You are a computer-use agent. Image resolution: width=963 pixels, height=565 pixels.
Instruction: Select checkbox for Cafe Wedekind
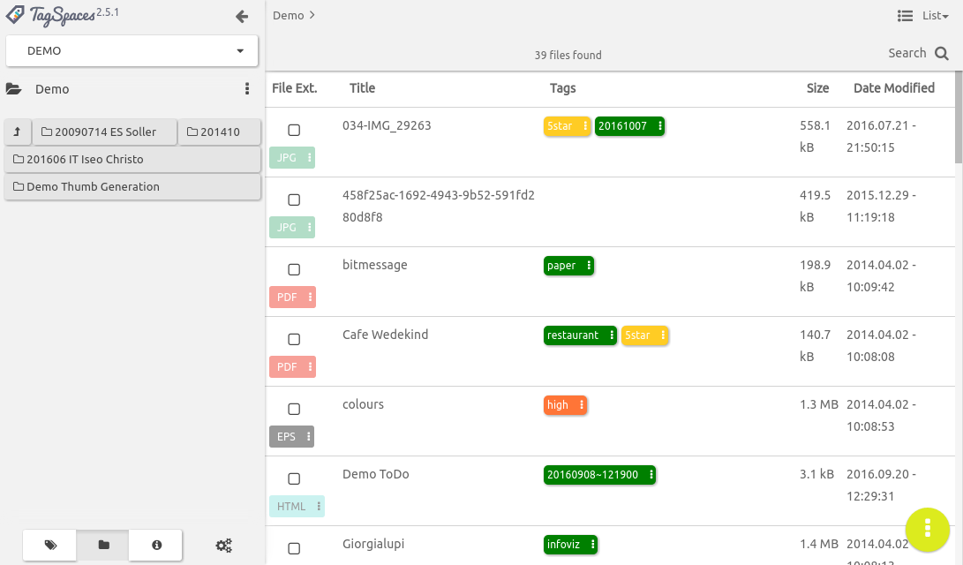tap(294, 339)
